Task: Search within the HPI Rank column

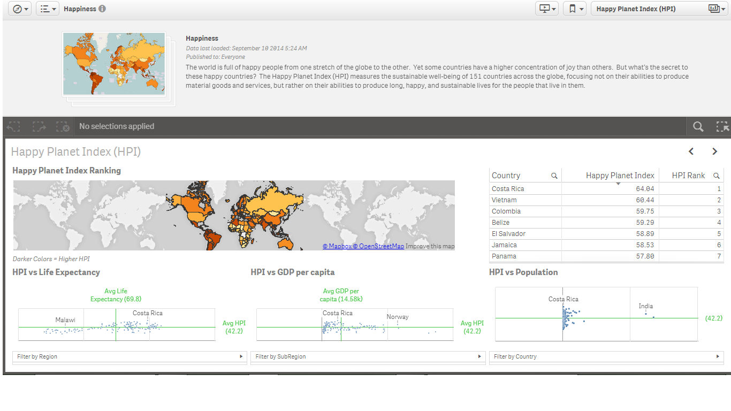Action: (x=716, y=176)
